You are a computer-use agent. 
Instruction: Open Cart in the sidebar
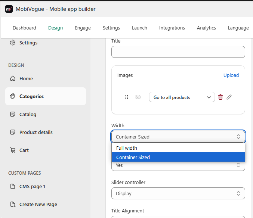point(24,150)
